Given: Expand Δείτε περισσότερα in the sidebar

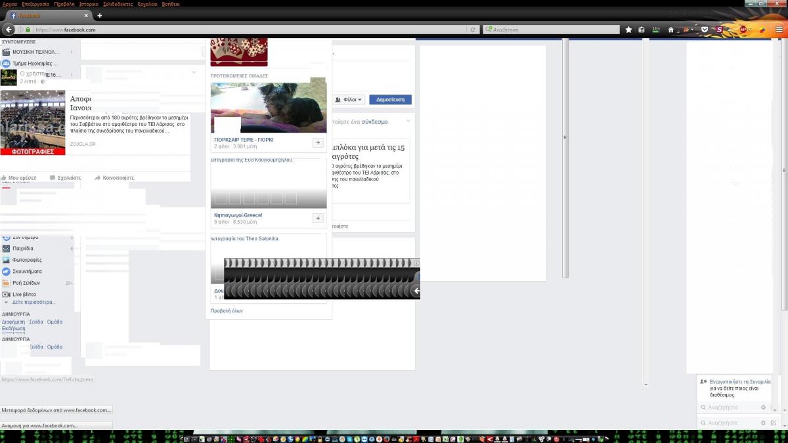Looking at the screenshot, I should coord(33,302).
